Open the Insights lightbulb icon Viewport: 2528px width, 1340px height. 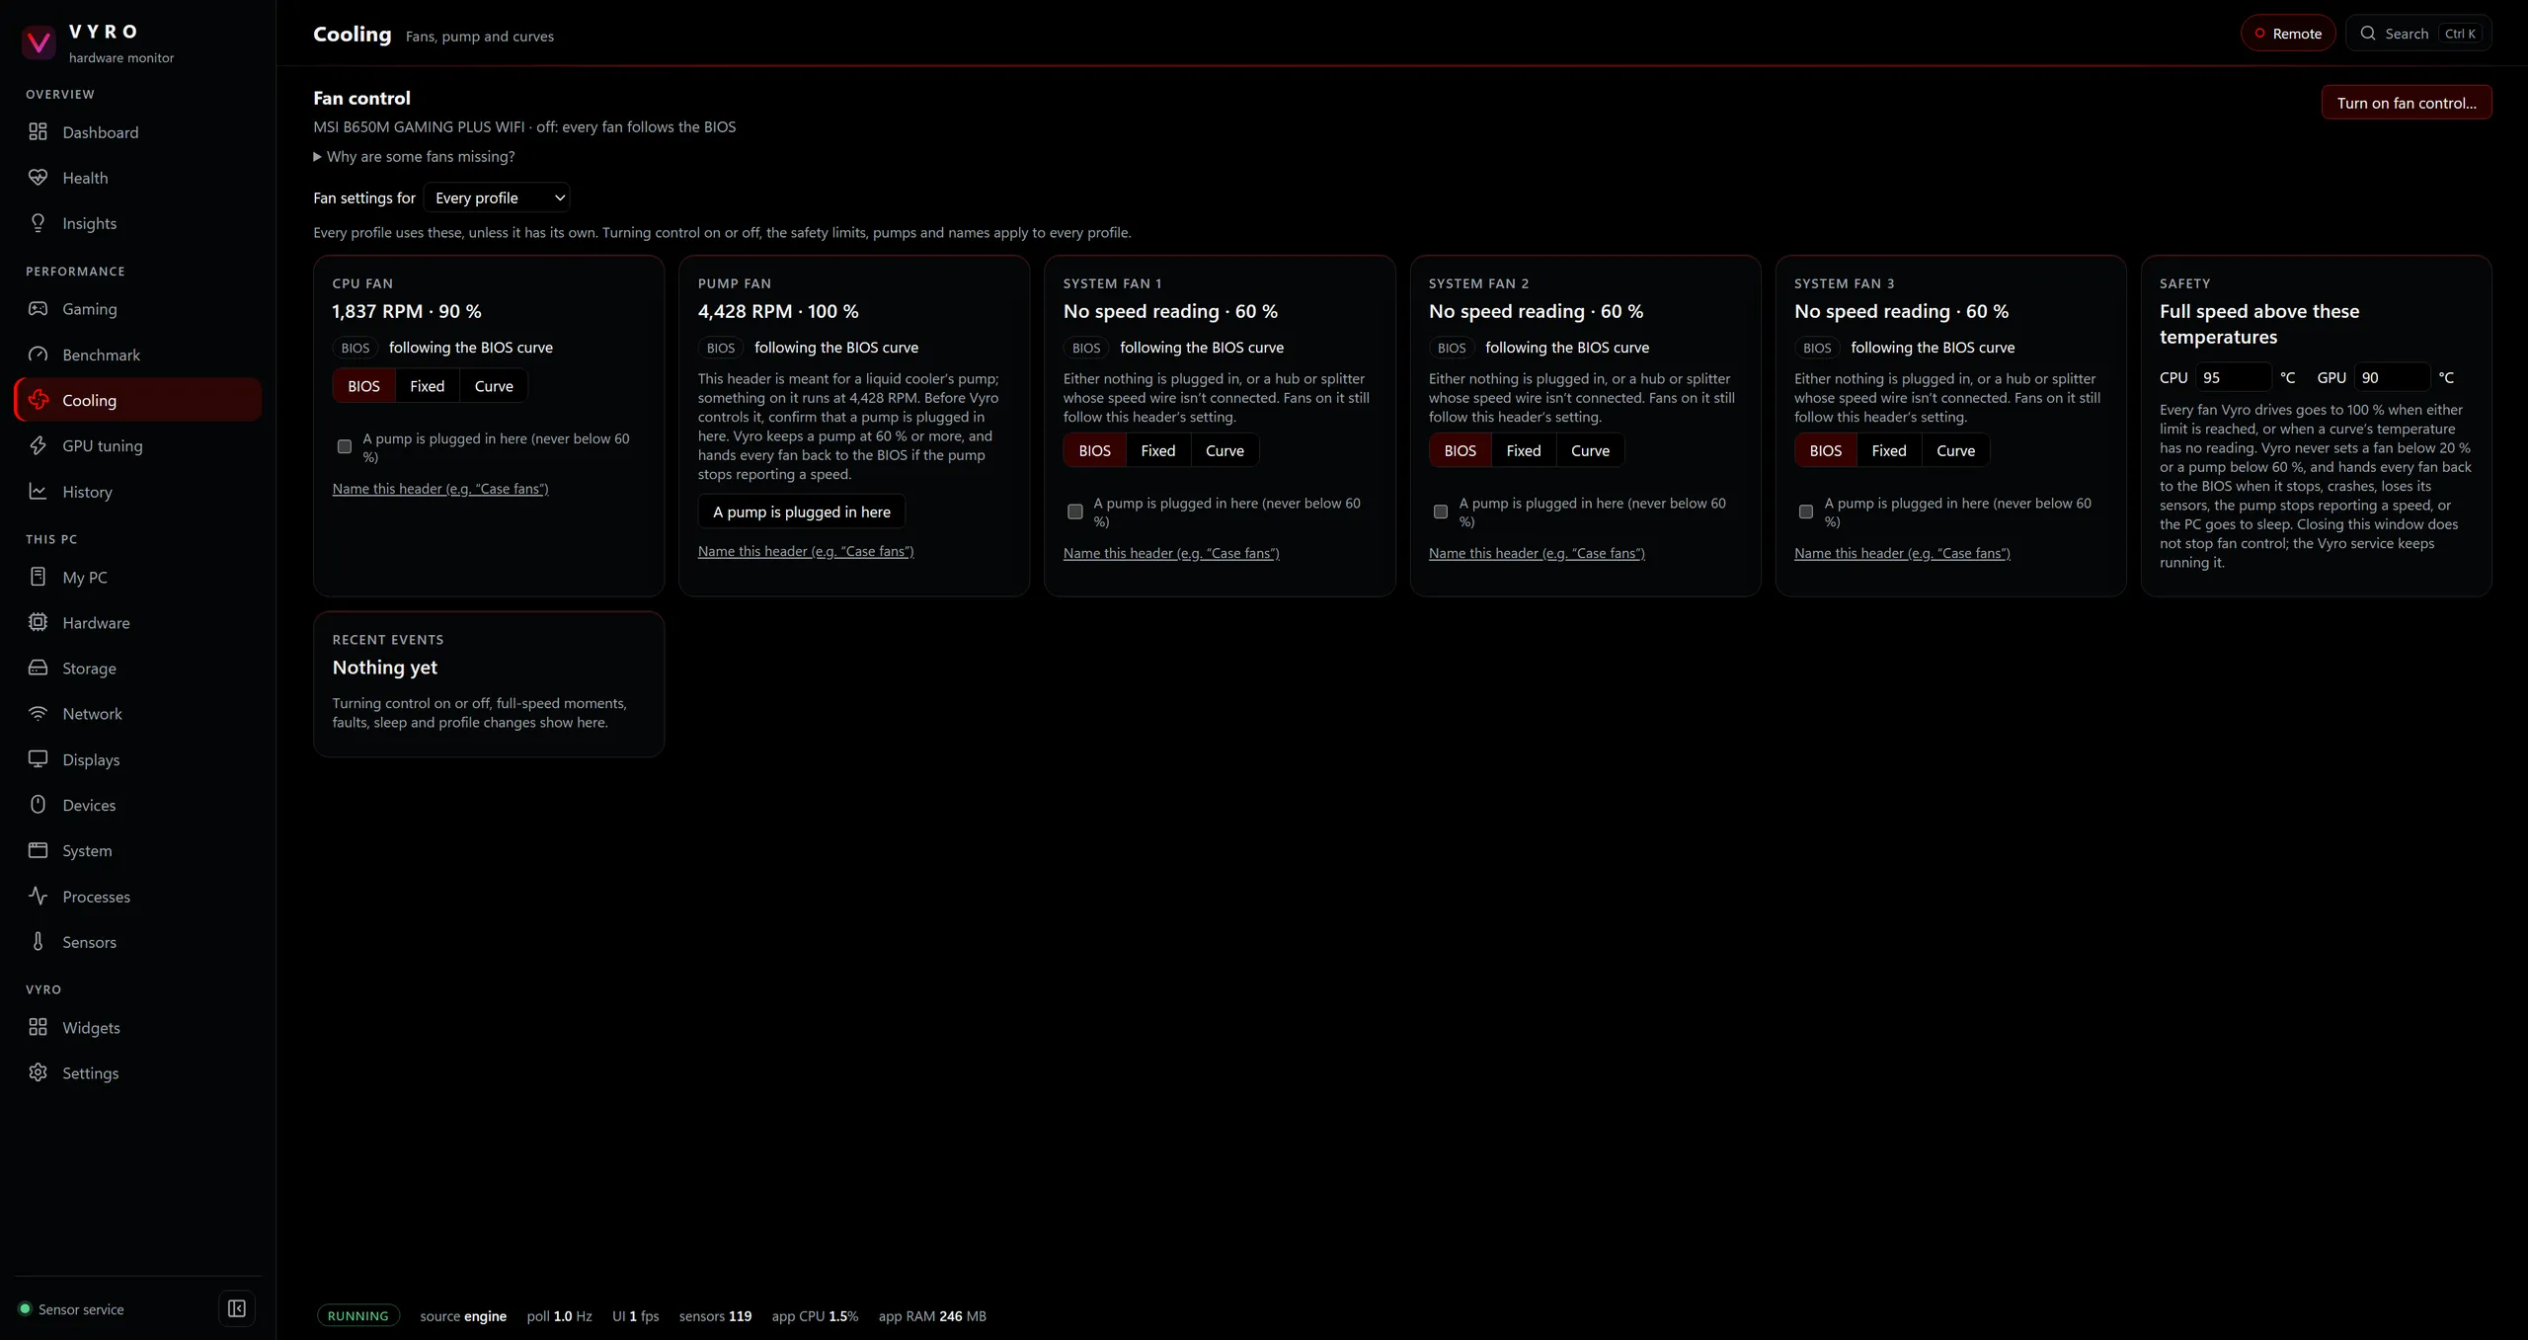38,222
